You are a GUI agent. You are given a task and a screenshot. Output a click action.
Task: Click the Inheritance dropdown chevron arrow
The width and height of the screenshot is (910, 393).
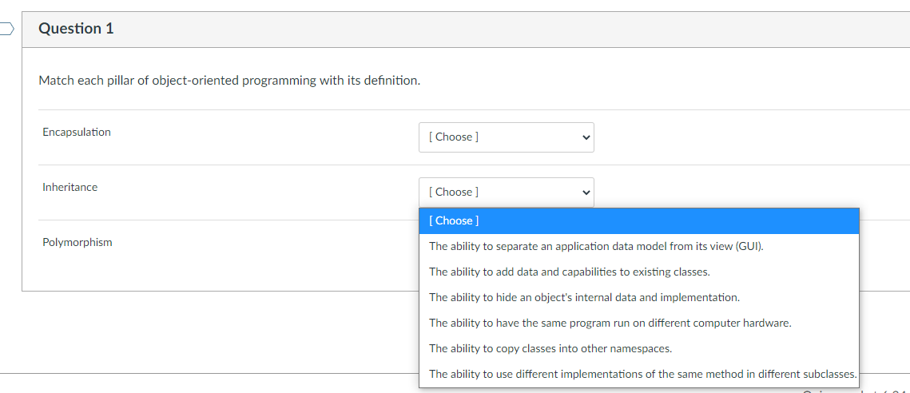pyautogui.click(x=586, y=193)
